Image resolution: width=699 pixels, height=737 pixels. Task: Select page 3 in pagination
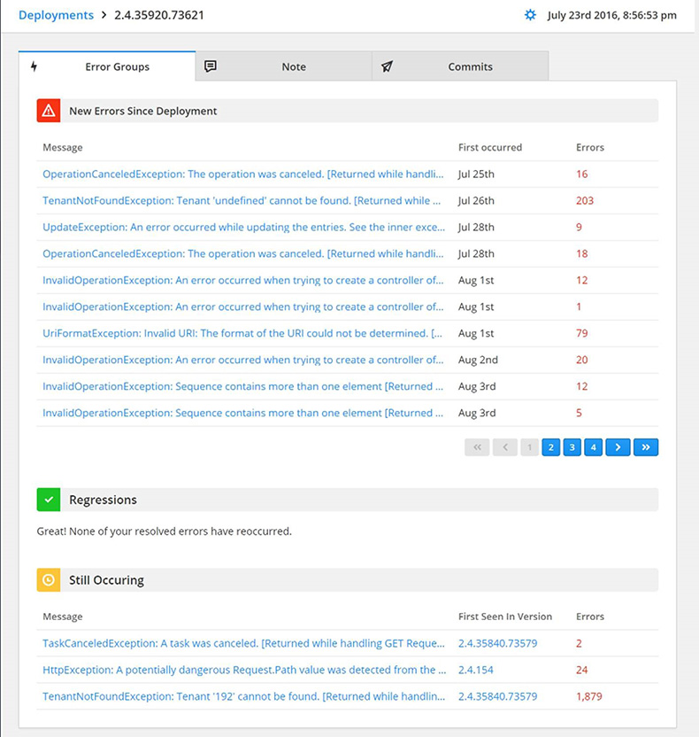572,447
